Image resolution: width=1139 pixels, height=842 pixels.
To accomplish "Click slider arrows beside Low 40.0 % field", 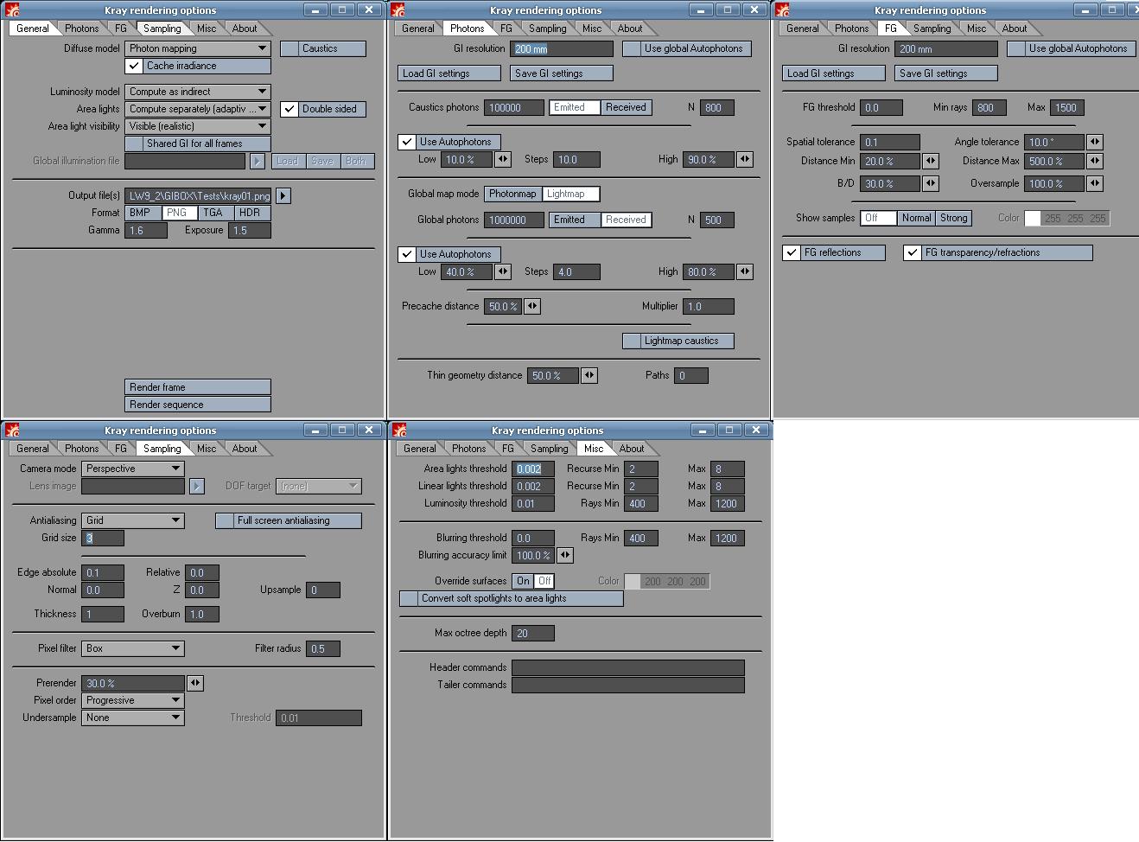I will (x=503, y=271).
